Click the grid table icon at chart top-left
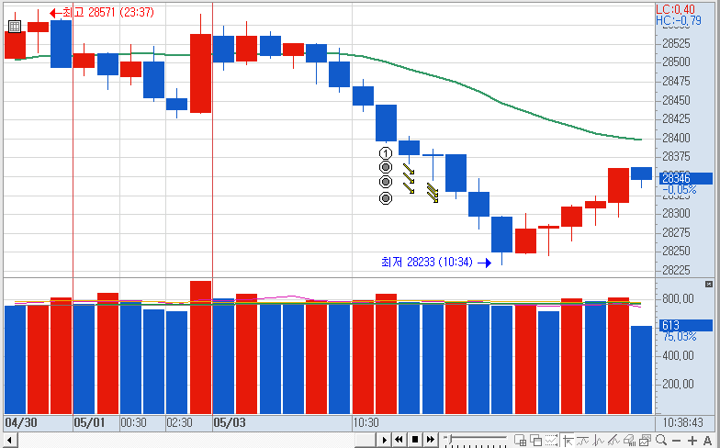The image size is (720, 448). click(x=15, y=26)
